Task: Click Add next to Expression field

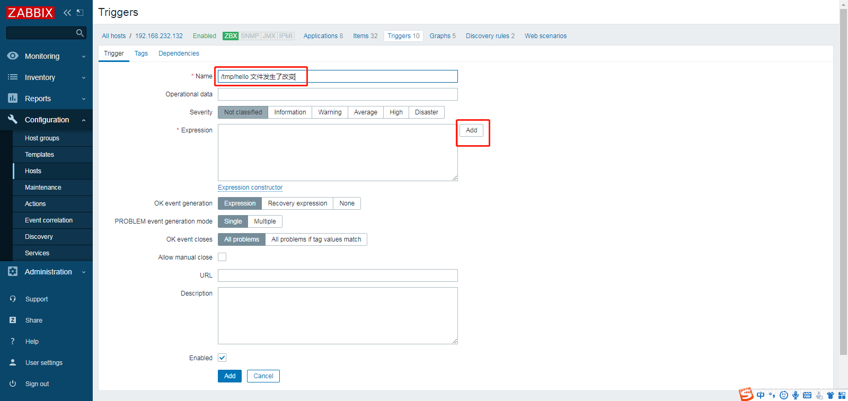Action: [472, 130]
